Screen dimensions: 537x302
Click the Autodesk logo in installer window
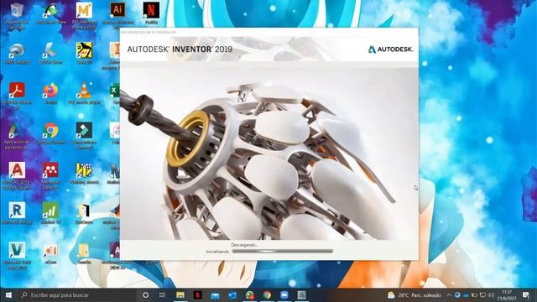(x=390, y=49)
